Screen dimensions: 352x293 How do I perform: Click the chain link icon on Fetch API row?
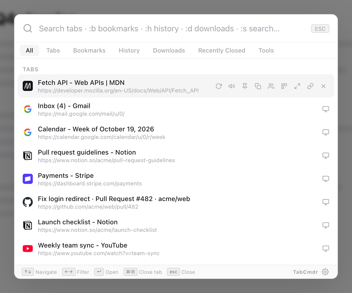(x=310, y=86)
